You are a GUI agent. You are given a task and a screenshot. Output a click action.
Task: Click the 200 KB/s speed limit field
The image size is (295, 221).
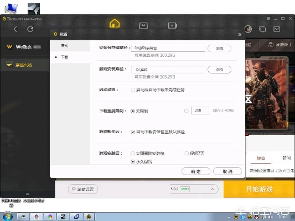pyautogui.click(x=200, y=110)
